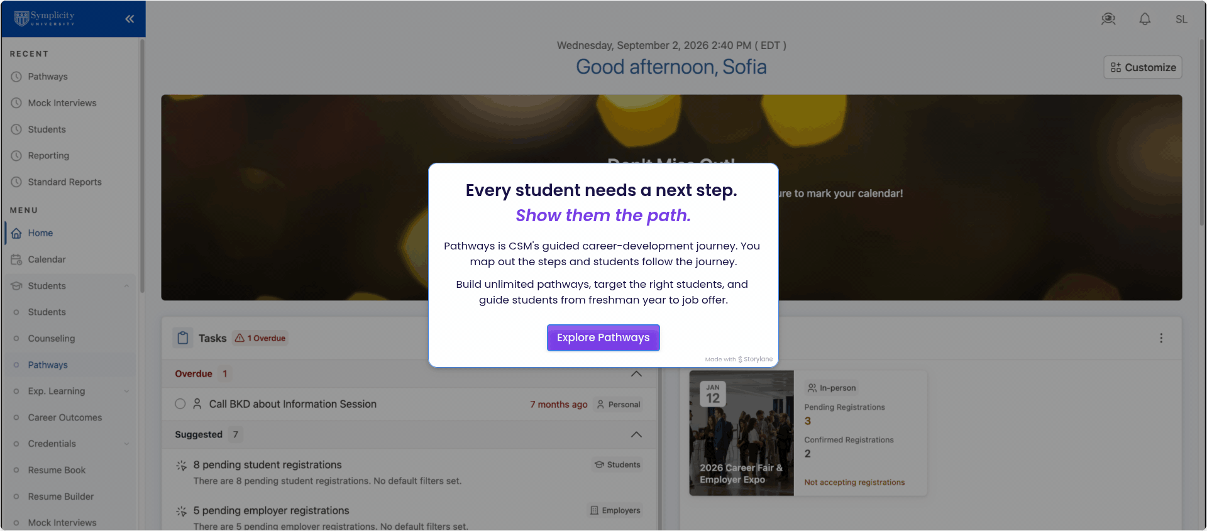The width and height of the screenshot is (1207, 531).
Task: Click the Tasks clipboard icon
Action: click(x=183, y=338)
